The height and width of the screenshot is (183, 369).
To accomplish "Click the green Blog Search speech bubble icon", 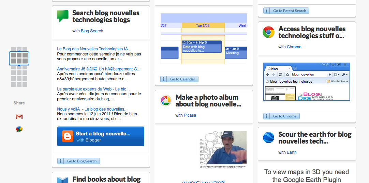I will point(63,16).
